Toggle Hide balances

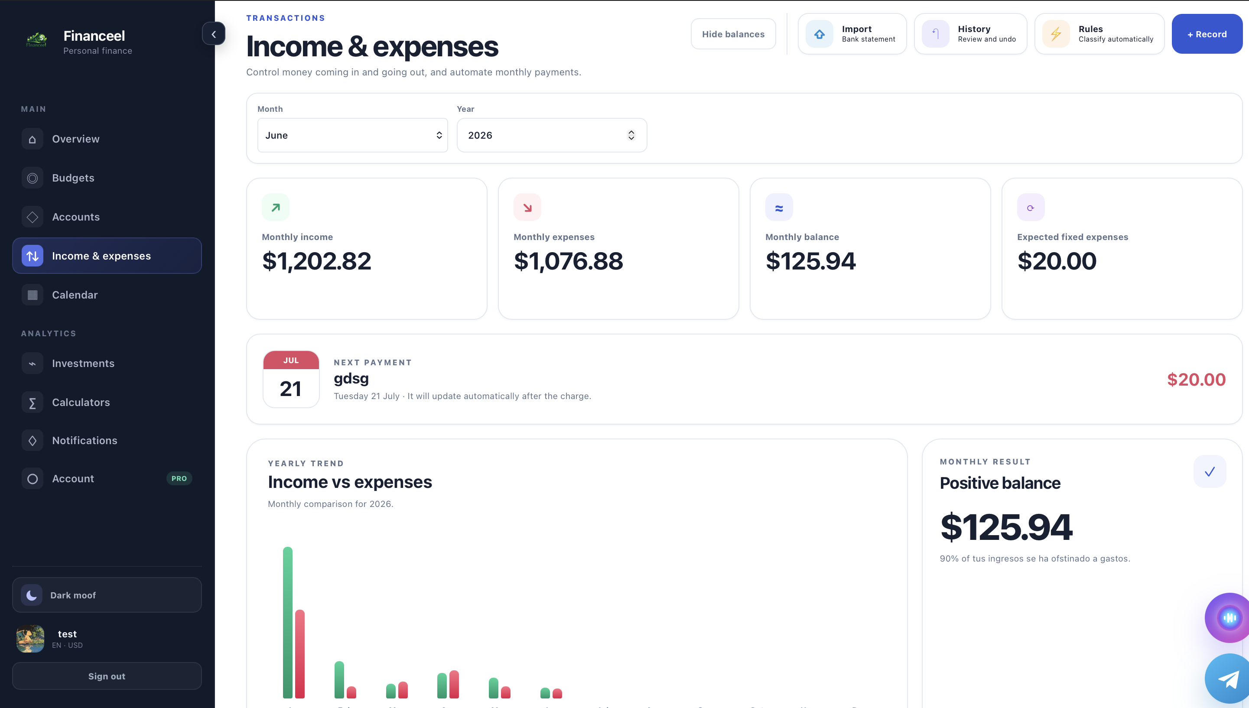coord(733,34)
